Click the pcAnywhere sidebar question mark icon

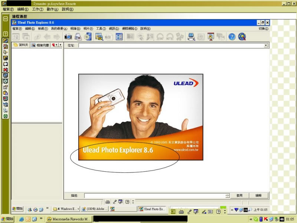6,34
